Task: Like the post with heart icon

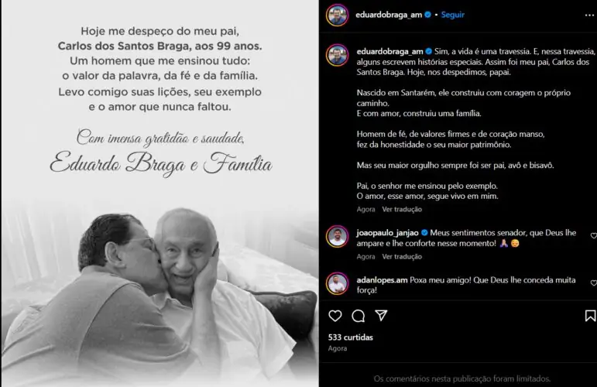Action: coord(335,316)
